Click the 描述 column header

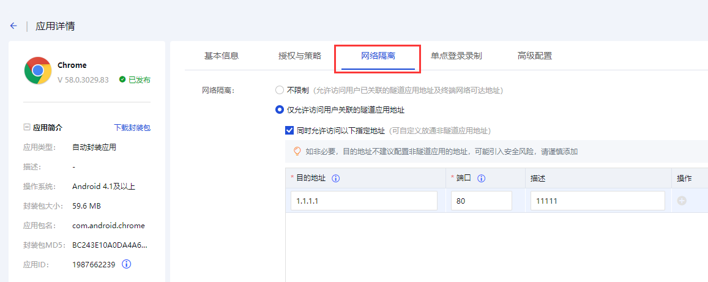538,178
